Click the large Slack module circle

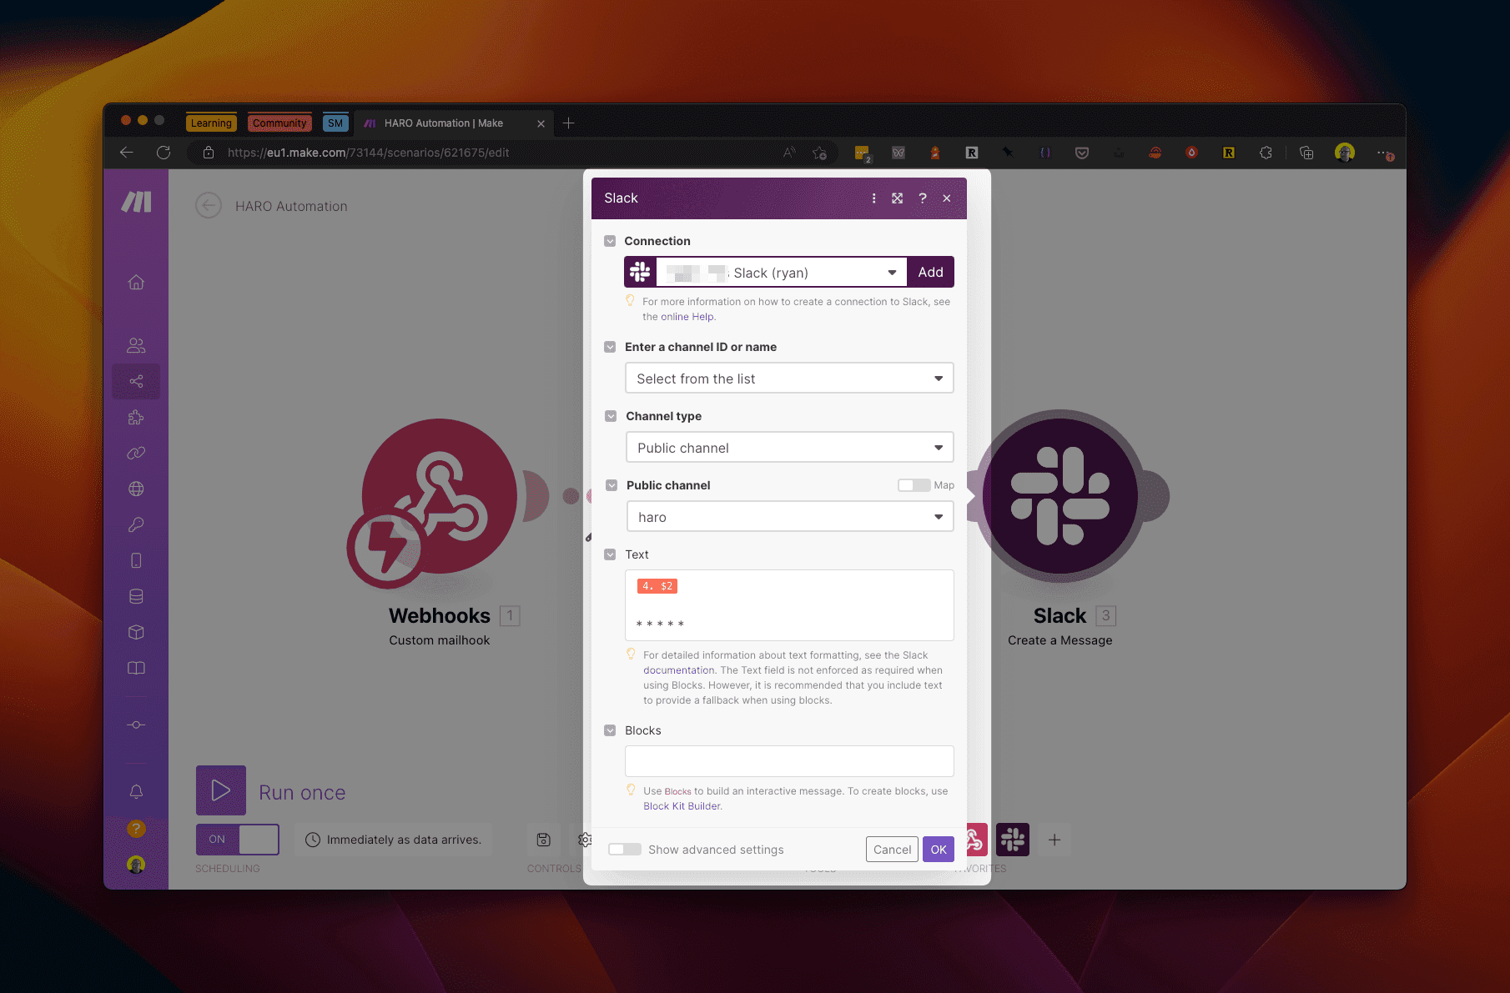(1060, 495)
